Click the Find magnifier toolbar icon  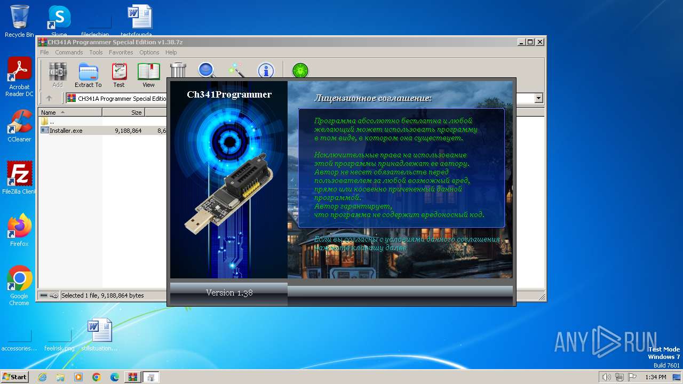tap(207, 70)
